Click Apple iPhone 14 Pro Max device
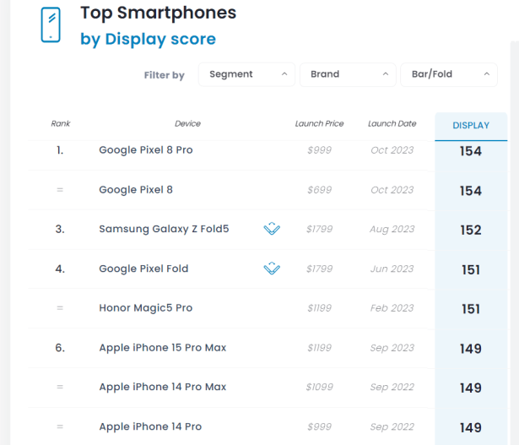Viewport: 519px width, 445px height. (162, 387)
